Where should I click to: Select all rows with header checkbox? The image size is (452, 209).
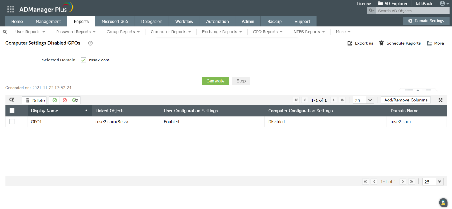click(x=12, y=111)
